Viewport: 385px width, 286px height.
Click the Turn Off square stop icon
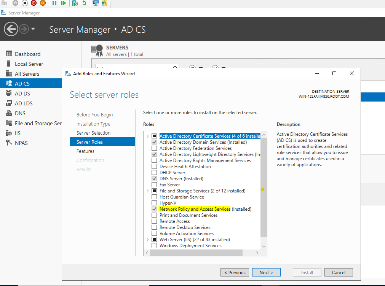24,3
